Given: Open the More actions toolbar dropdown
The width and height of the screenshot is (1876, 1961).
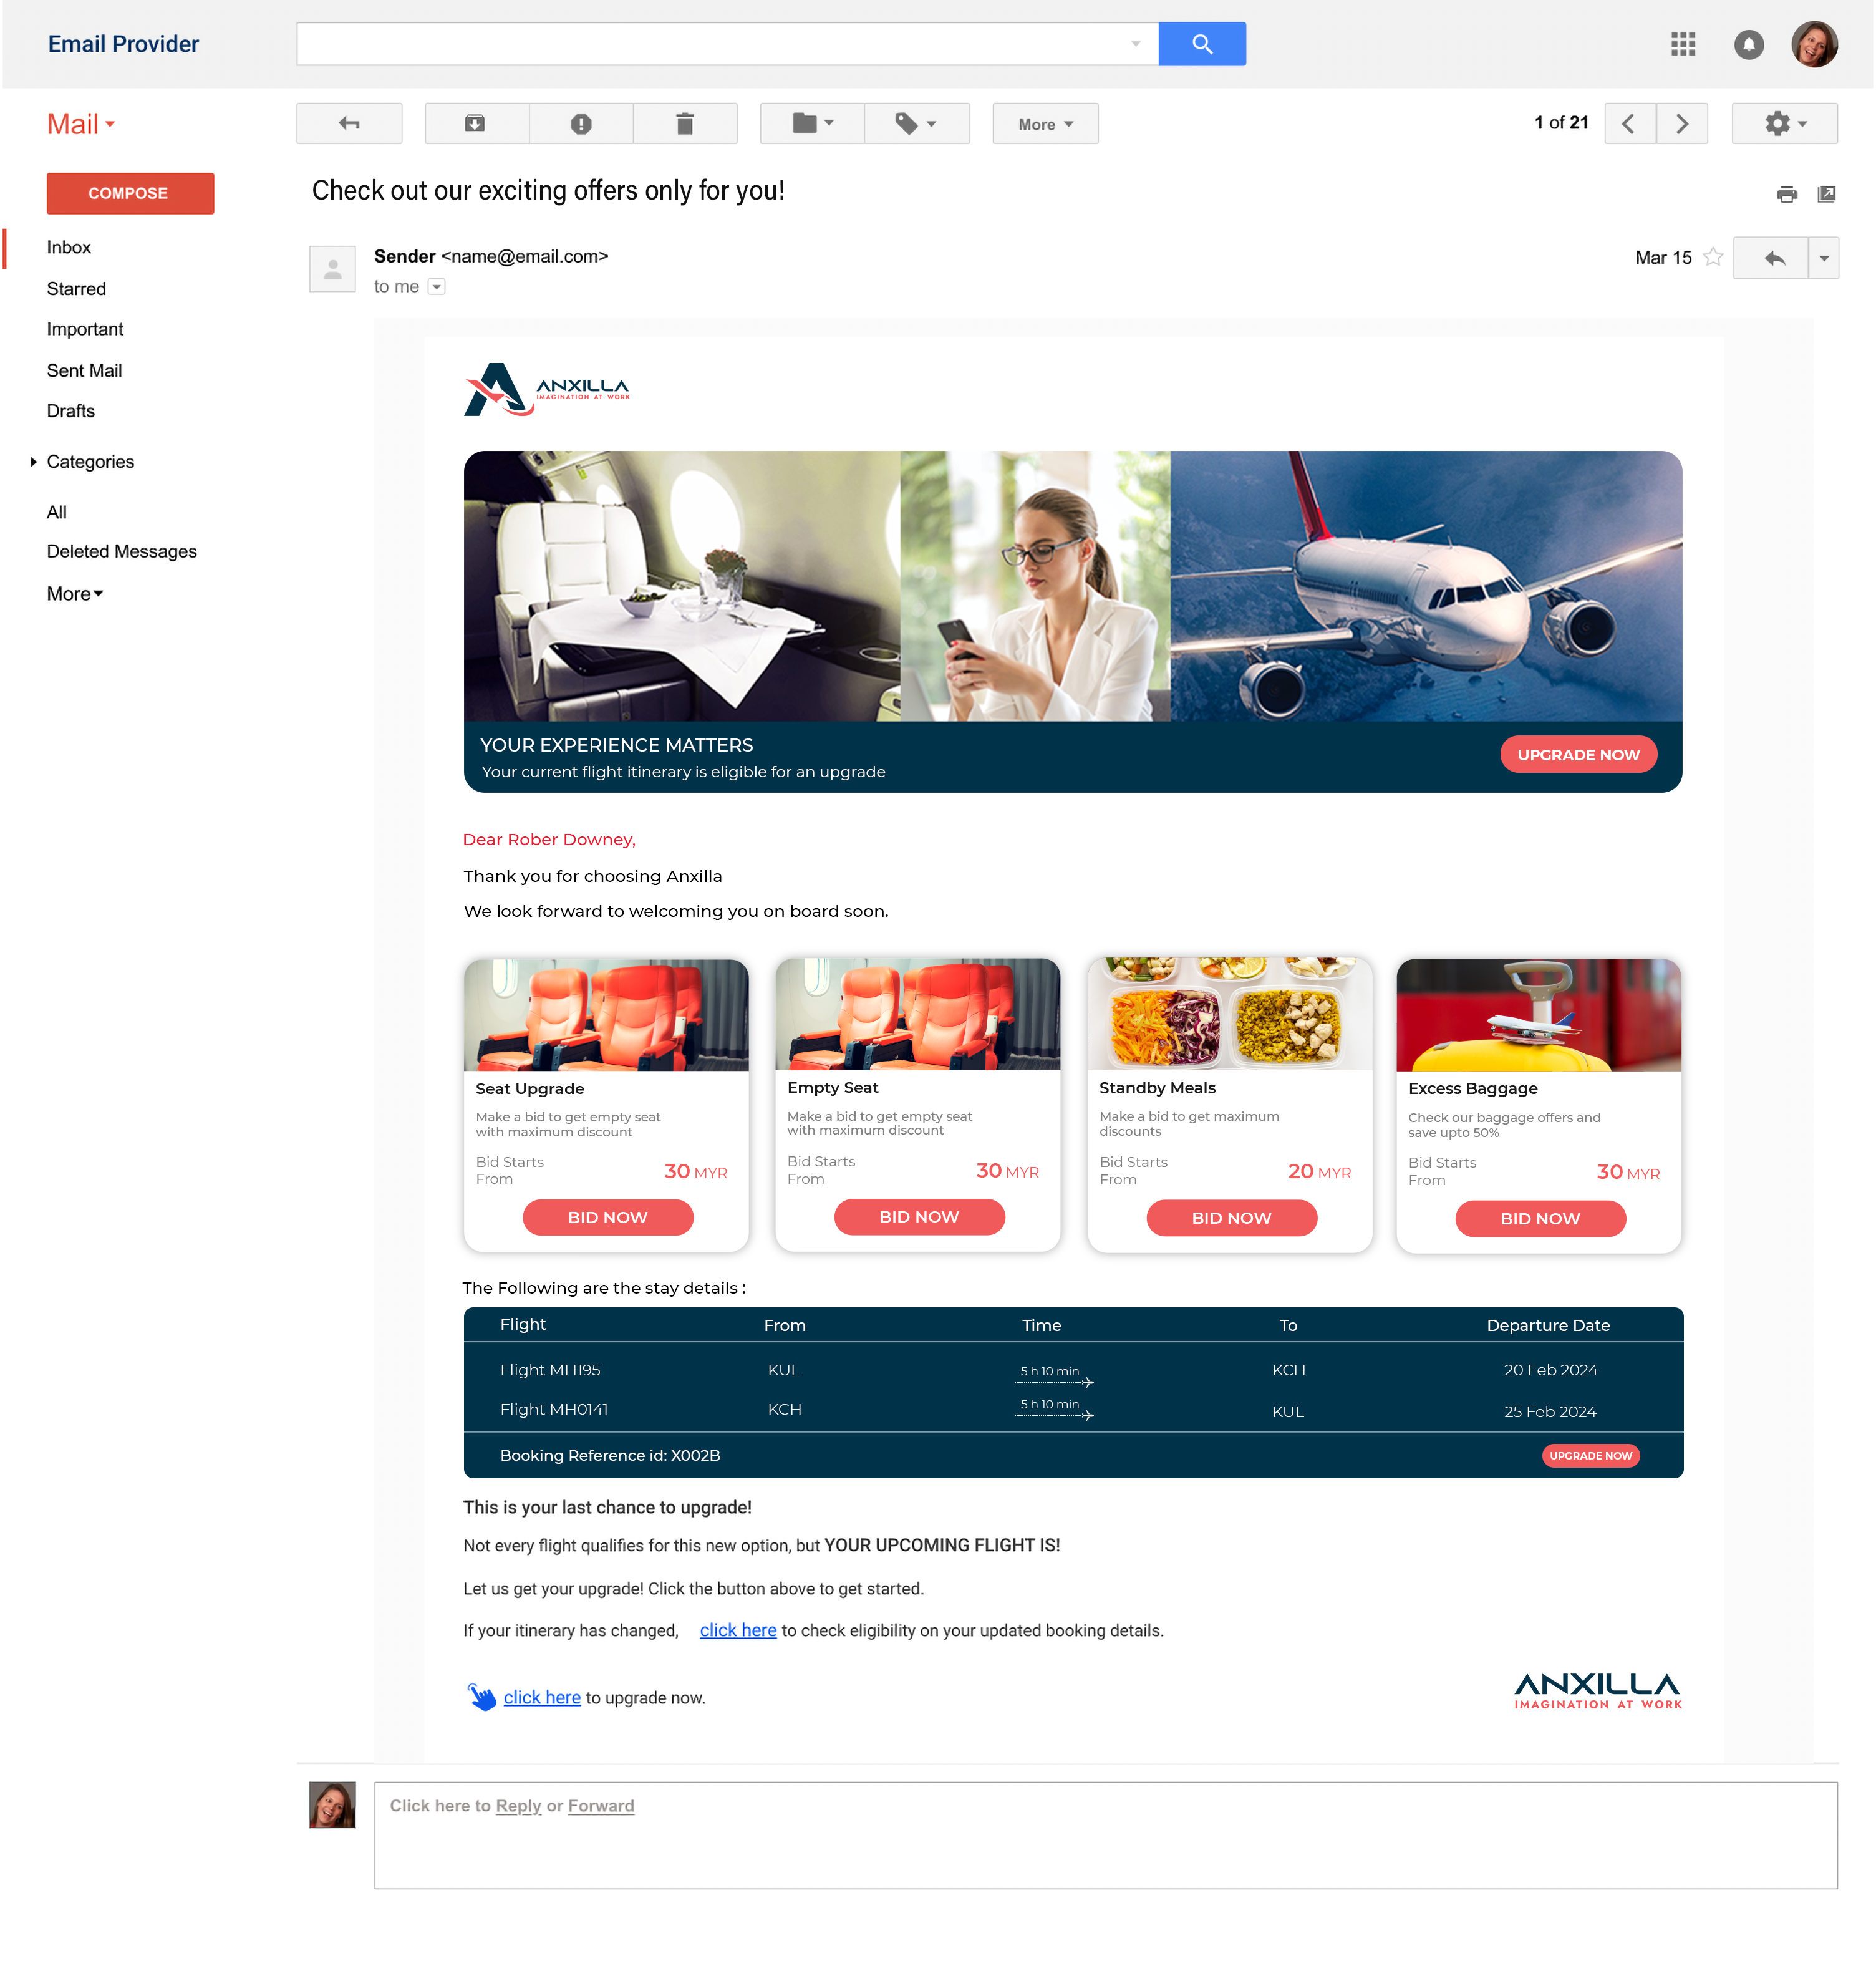Looking at the screenshot, I should (1045, 123).
